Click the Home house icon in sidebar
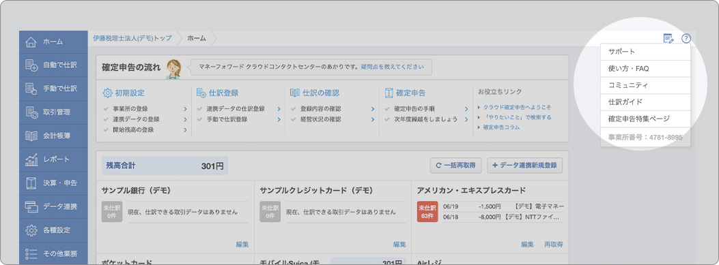This screenshot has width=719, height=265. [x=31, y=42]
